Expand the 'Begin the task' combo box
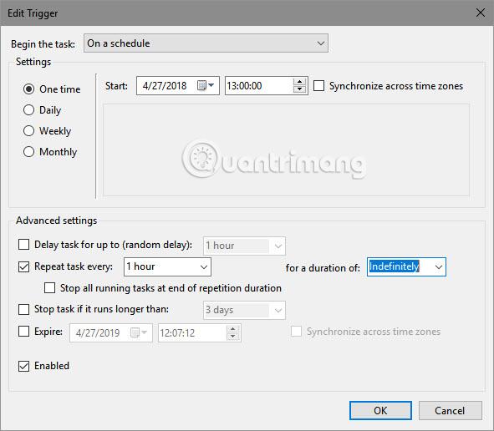Image resolution: width=494 pixels, height=431 pixels. pos(206,43)
